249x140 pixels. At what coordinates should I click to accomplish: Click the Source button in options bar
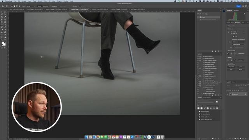(x=39, y=6)
